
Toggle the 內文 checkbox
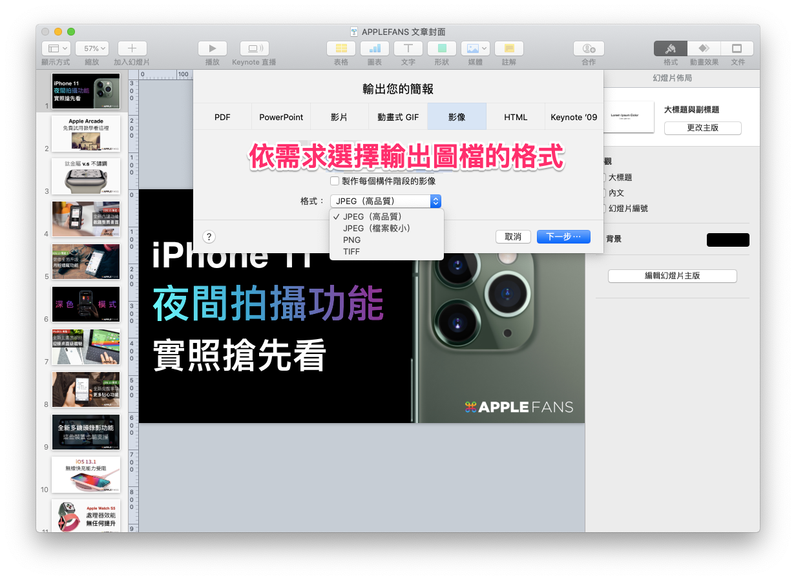[x=603, y=193]
